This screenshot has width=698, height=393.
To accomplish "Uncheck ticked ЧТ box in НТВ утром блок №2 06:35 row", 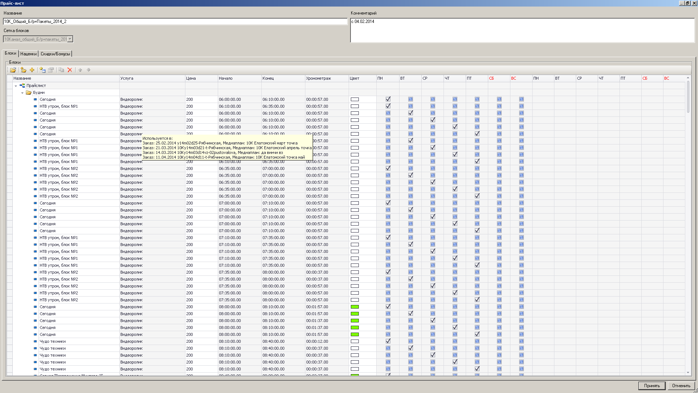I will tap(455, 189).
